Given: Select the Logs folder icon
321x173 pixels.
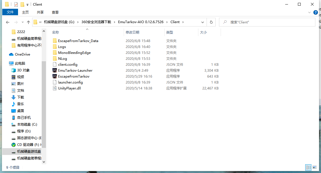Looking at the screenshot, I should pyautogui.click(x=55, y=47).
